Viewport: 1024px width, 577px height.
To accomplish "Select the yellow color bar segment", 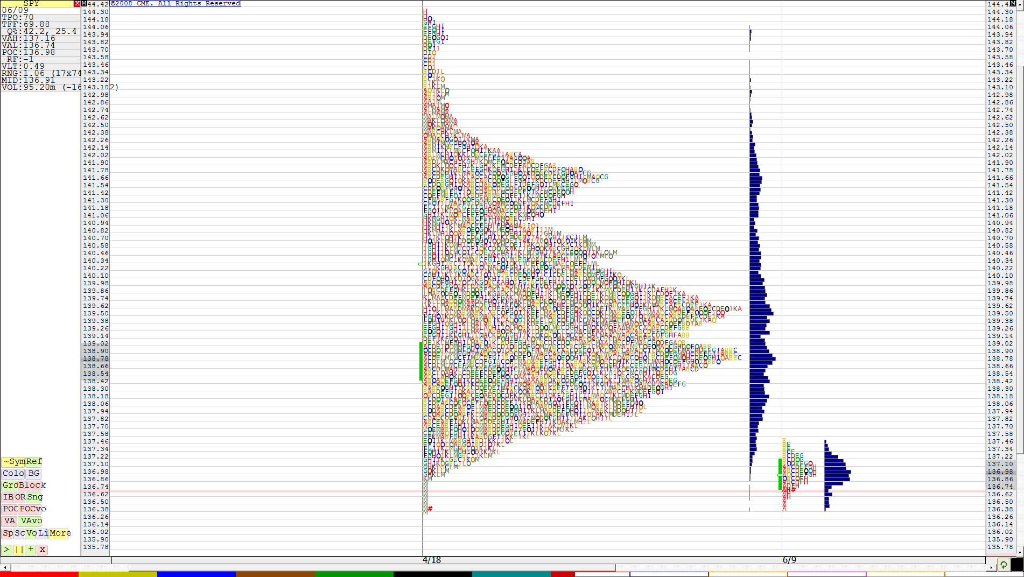I will coord(118,574).
